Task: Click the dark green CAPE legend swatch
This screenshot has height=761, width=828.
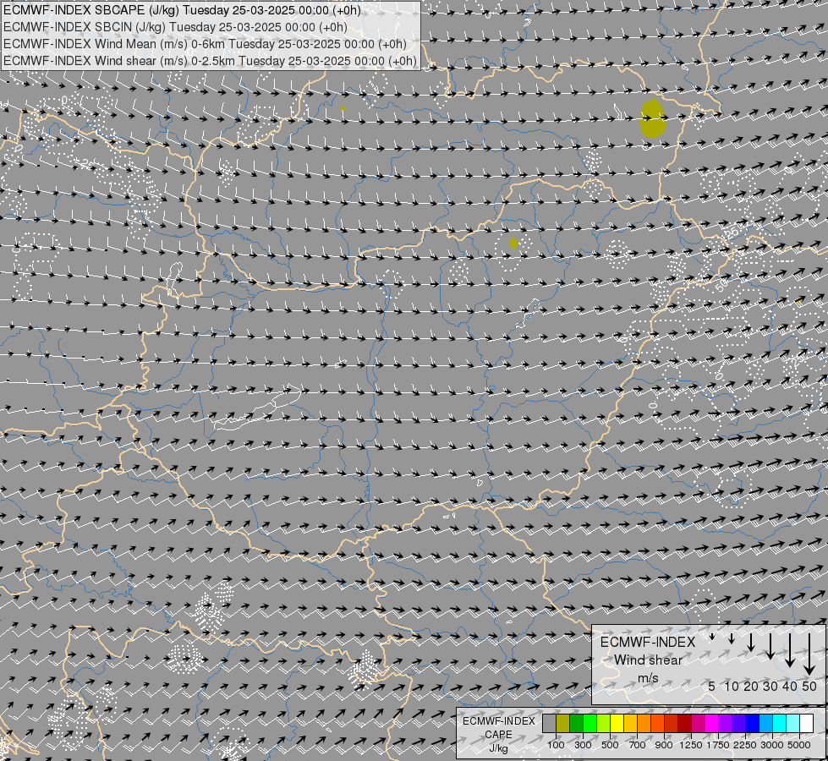Action: 576,723
